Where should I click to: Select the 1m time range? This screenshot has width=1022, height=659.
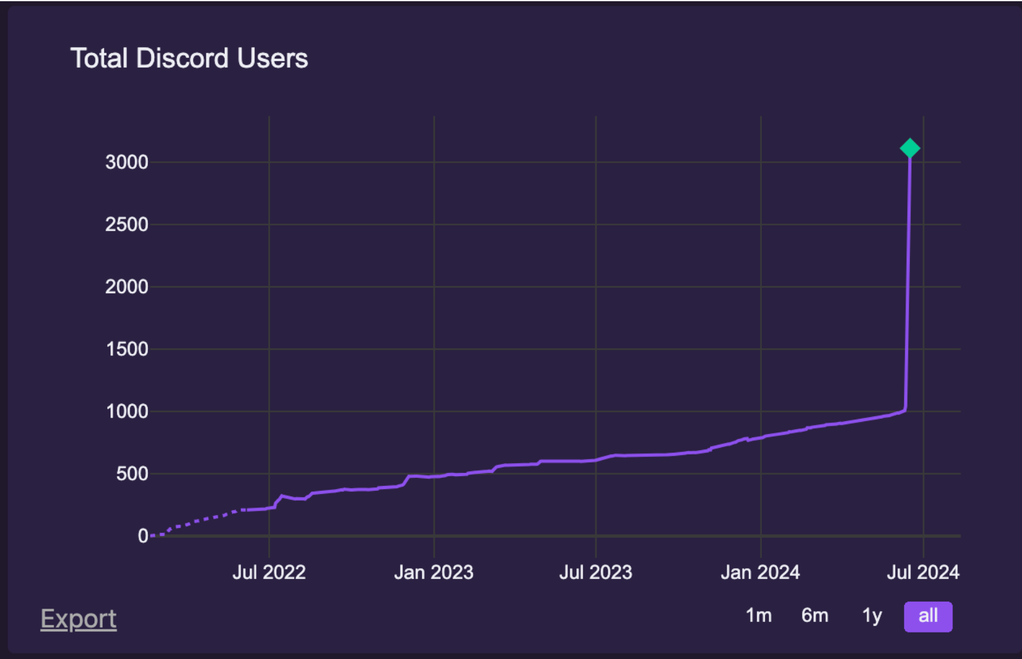point(758,615)
